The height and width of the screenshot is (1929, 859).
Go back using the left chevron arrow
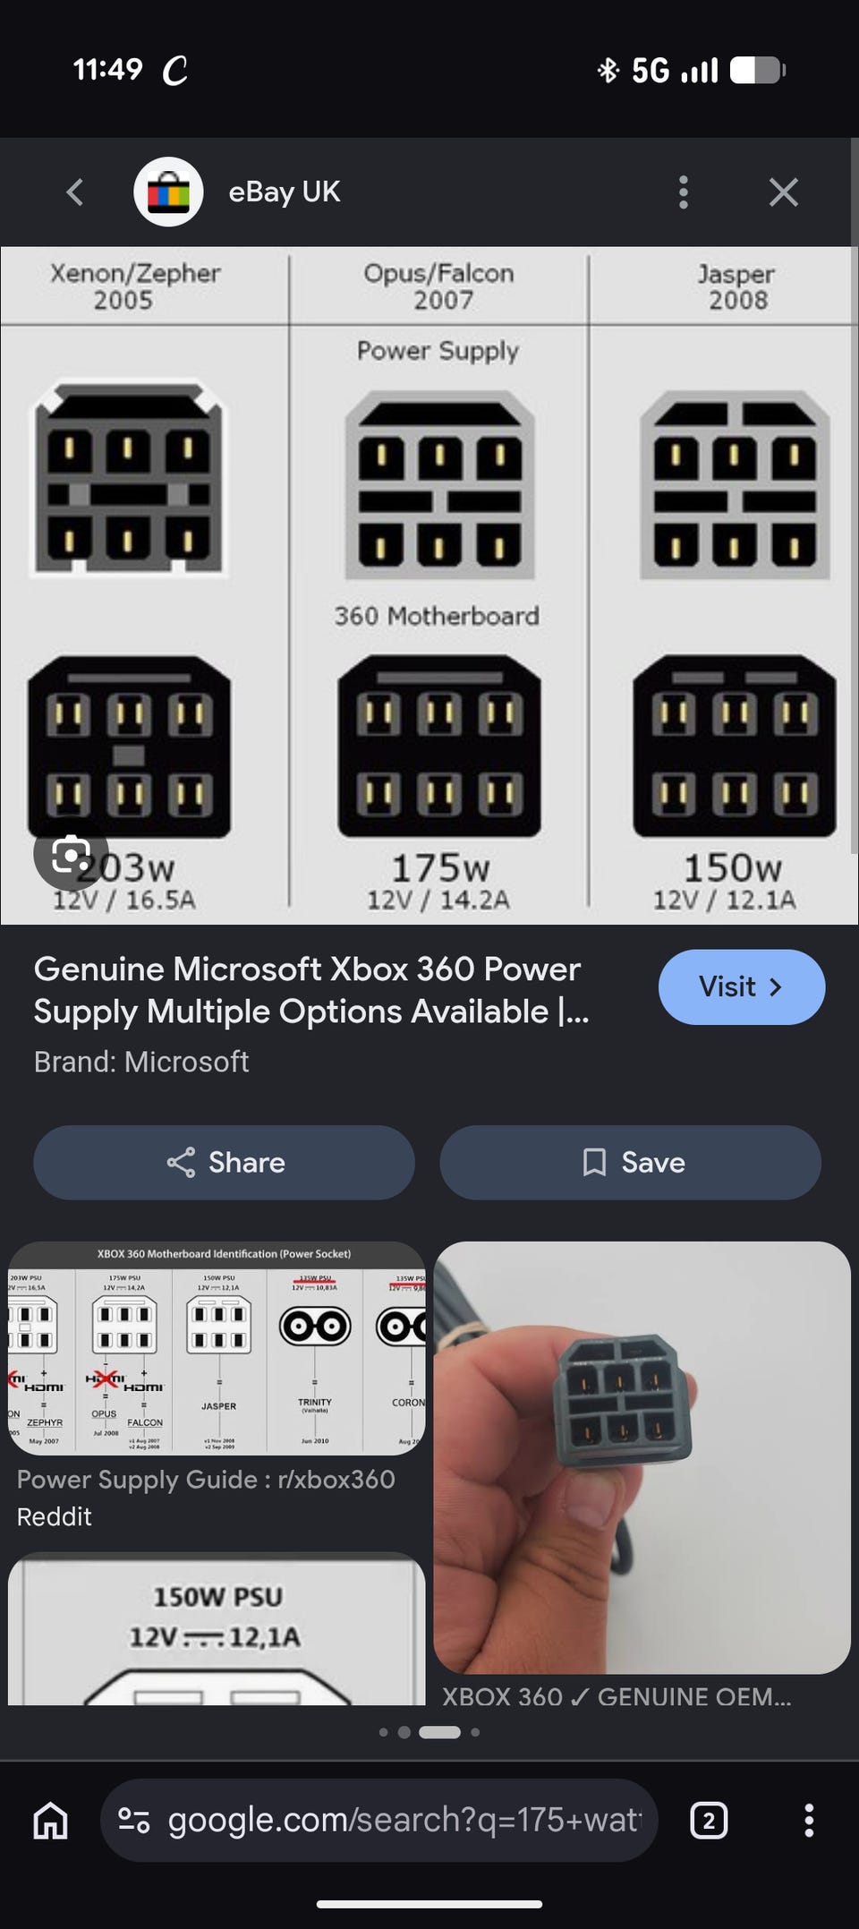pyautogui.click(x=75, y=192)
